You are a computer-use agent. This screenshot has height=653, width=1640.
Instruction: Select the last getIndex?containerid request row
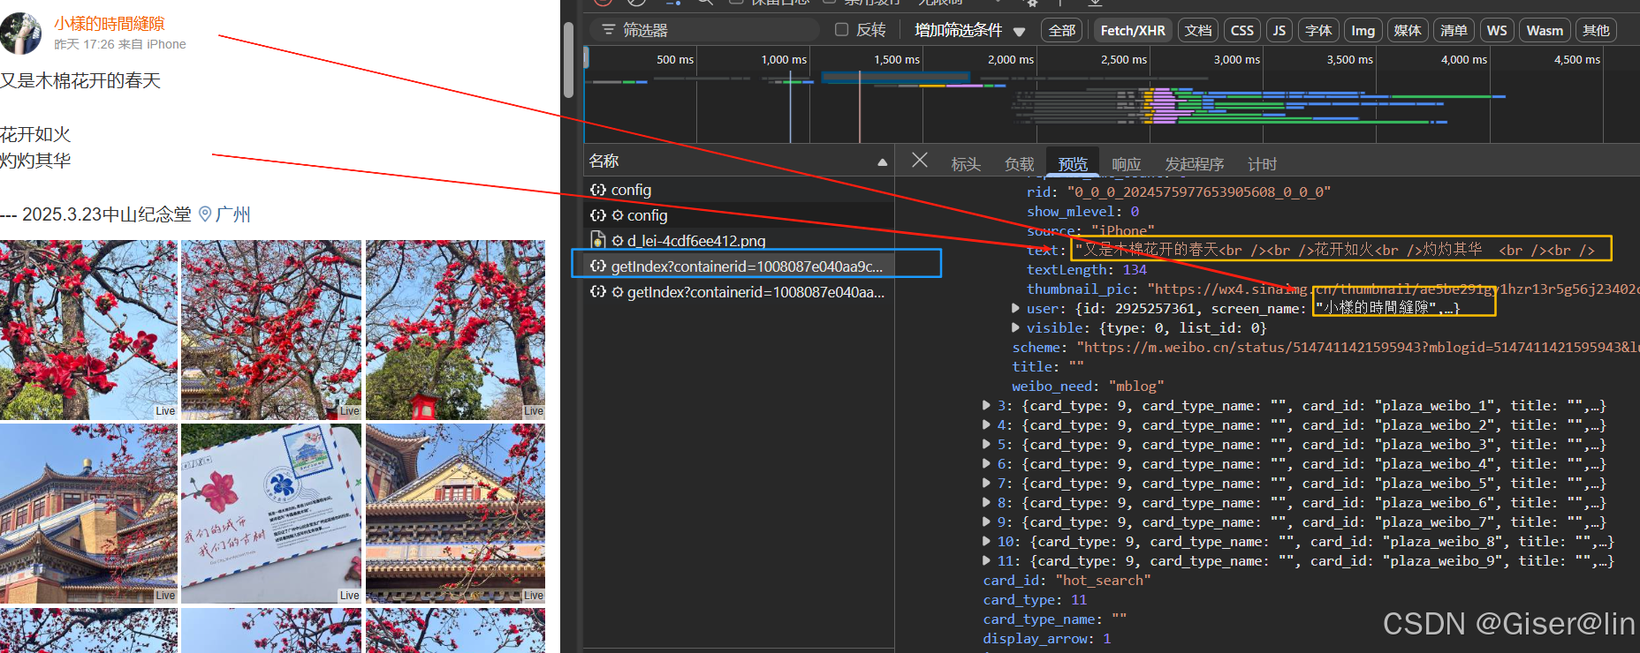point(739,292)
